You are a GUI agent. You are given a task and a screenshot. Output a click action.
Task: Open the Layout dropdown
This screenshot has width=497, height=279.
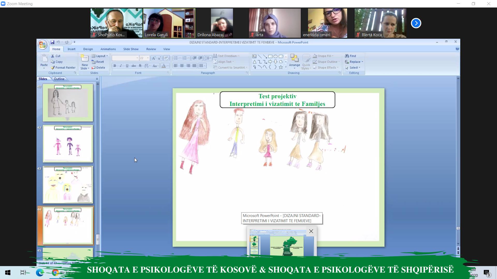point(99,56)
